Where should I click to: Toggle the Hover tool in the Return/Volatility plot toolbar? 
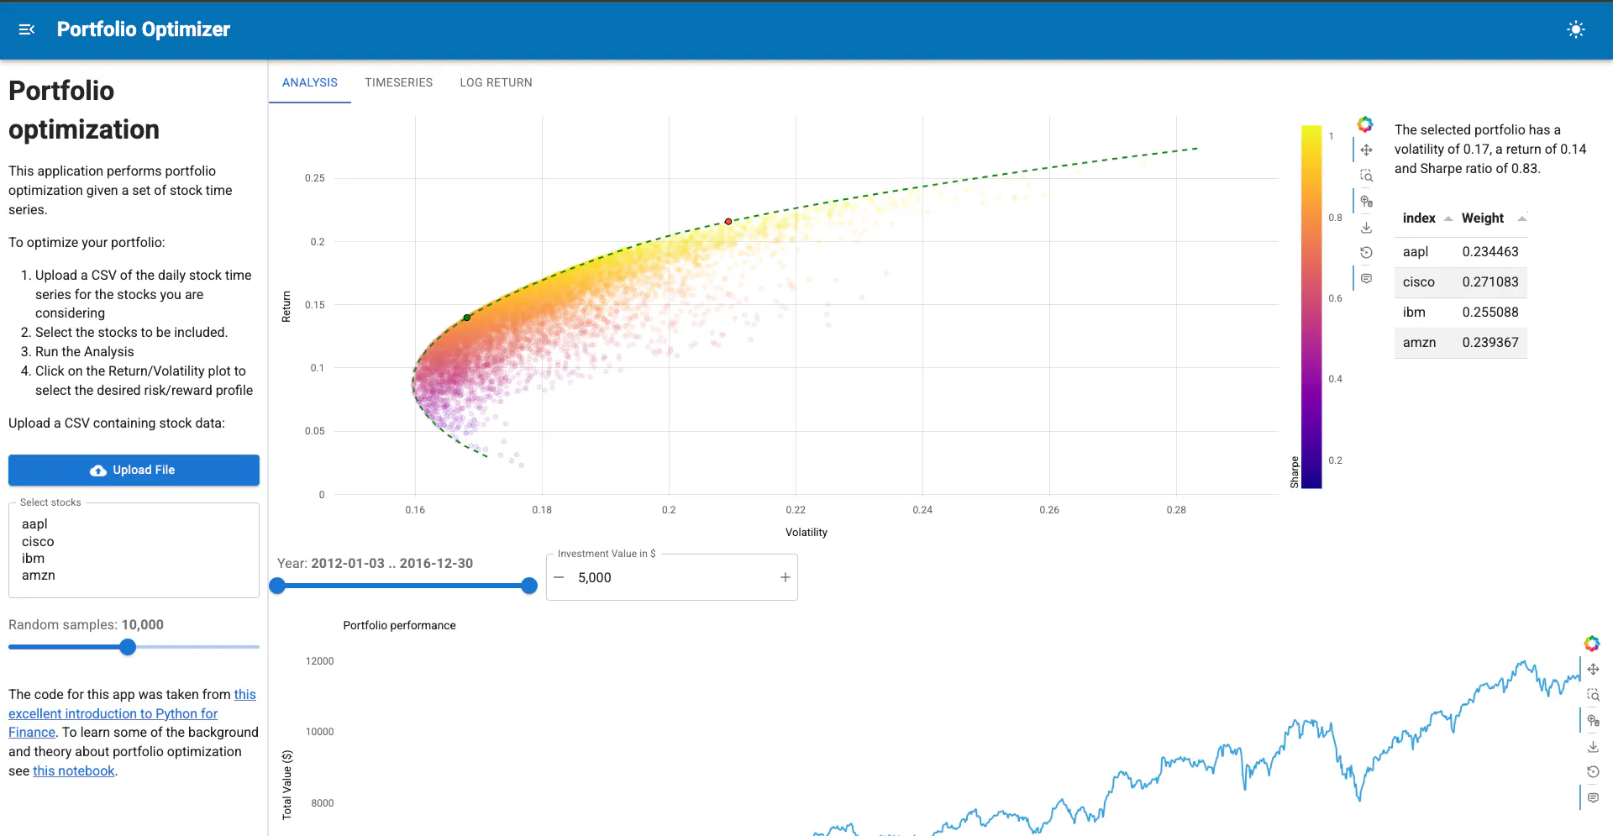[x=1367, y=278]
